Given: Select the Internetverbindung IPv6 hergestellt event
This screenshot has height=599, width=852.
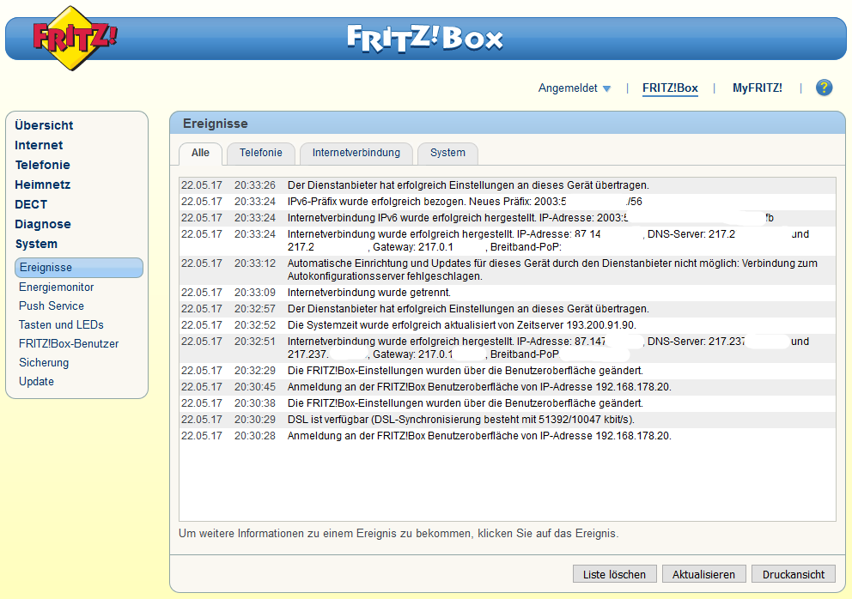Looking at the screenshot, I should coord(508,218).
